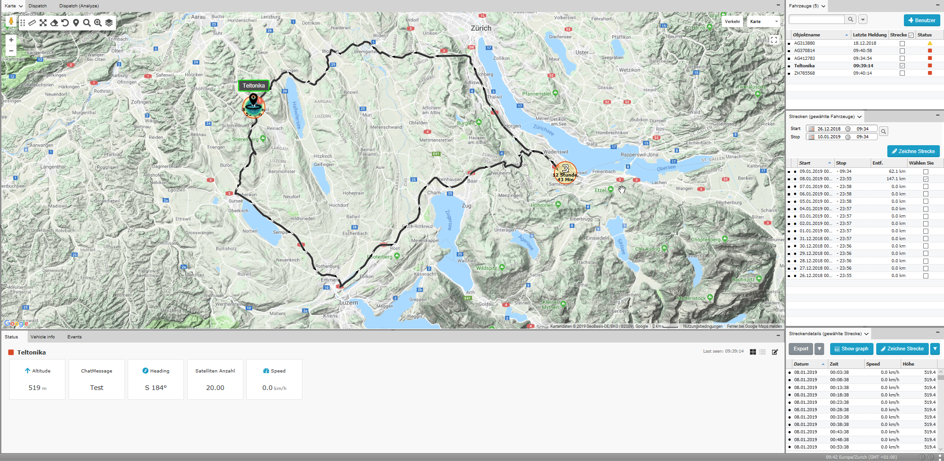Toggle the Verkehr traffic layer button
Image resolution: width=944 pixels, height=461 pixels.
tap(732, 22)
